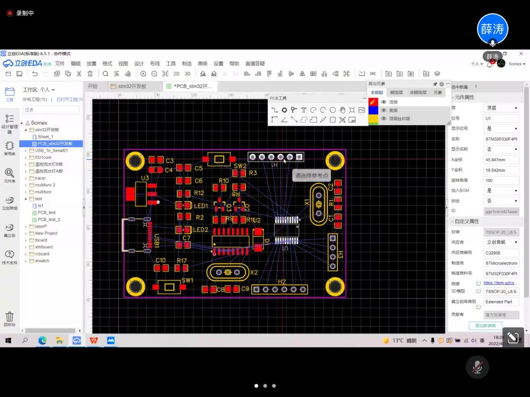Screen dimensions: 530x397
Task: Select the Text tool in PCB工具 panel
Action: coord(304,110)
